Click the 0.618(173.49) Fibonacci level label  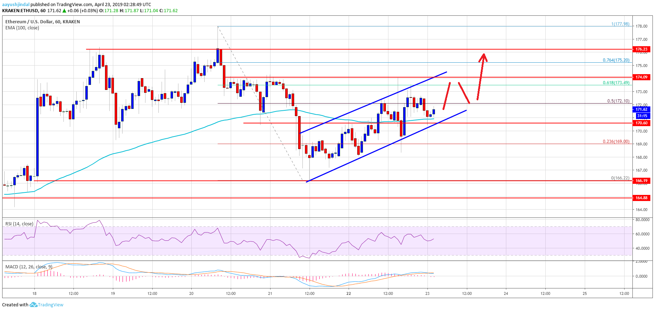tap(616, 83)
